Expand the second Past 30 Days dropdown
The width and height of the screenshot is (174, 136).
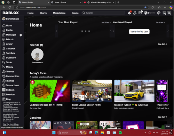click(160, 22)
